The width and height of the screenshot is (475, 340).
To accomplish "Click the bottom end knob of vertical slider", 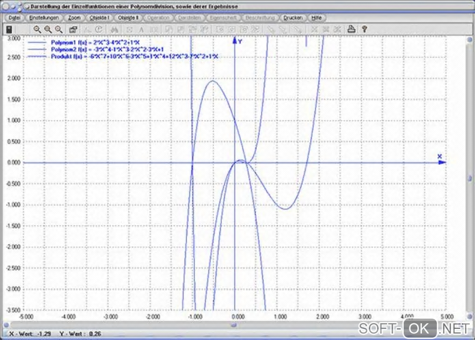I will point(470,317).
